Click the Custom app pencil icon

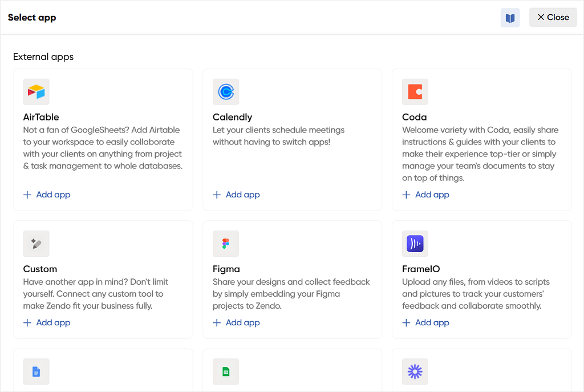point(36,244)
